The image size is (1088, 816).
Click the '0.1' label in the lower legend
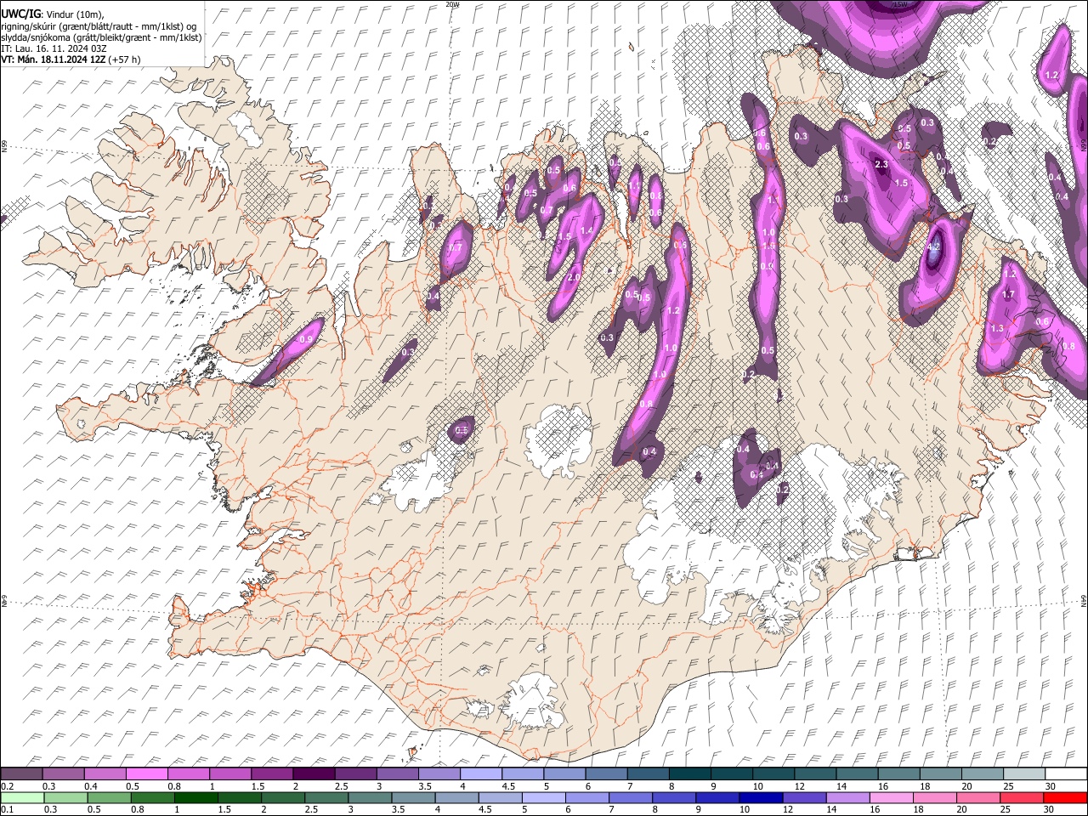pos(6,809)
